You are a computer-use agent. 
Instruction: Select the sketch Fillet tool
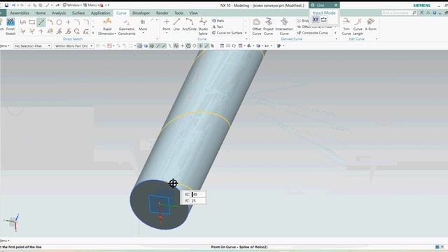pos(77,22)
